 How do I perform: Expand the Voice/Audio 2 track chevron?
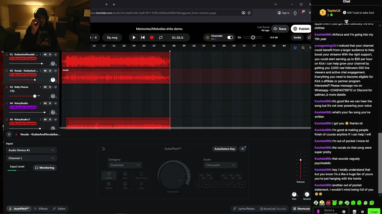coord(55,119)
